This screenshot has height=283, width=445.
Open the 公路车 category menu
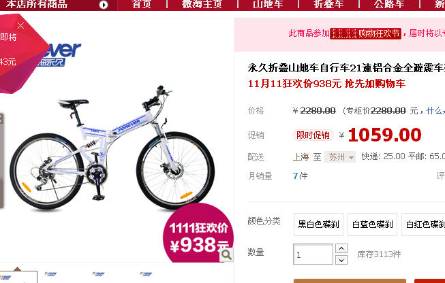point(389,4)
